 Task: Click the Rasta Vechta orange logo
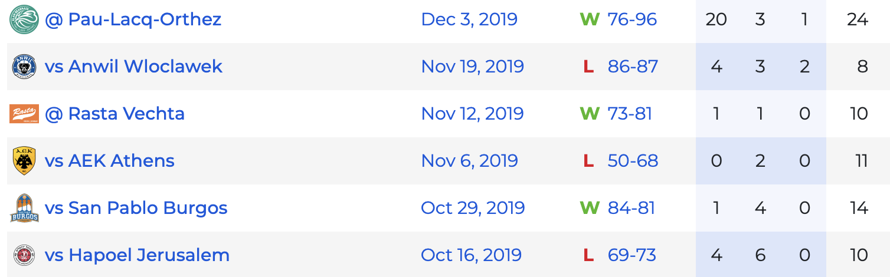coord(24,114)
